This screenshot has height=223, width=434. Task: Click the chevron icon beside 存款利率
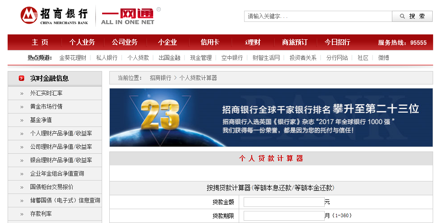point(22,214)
